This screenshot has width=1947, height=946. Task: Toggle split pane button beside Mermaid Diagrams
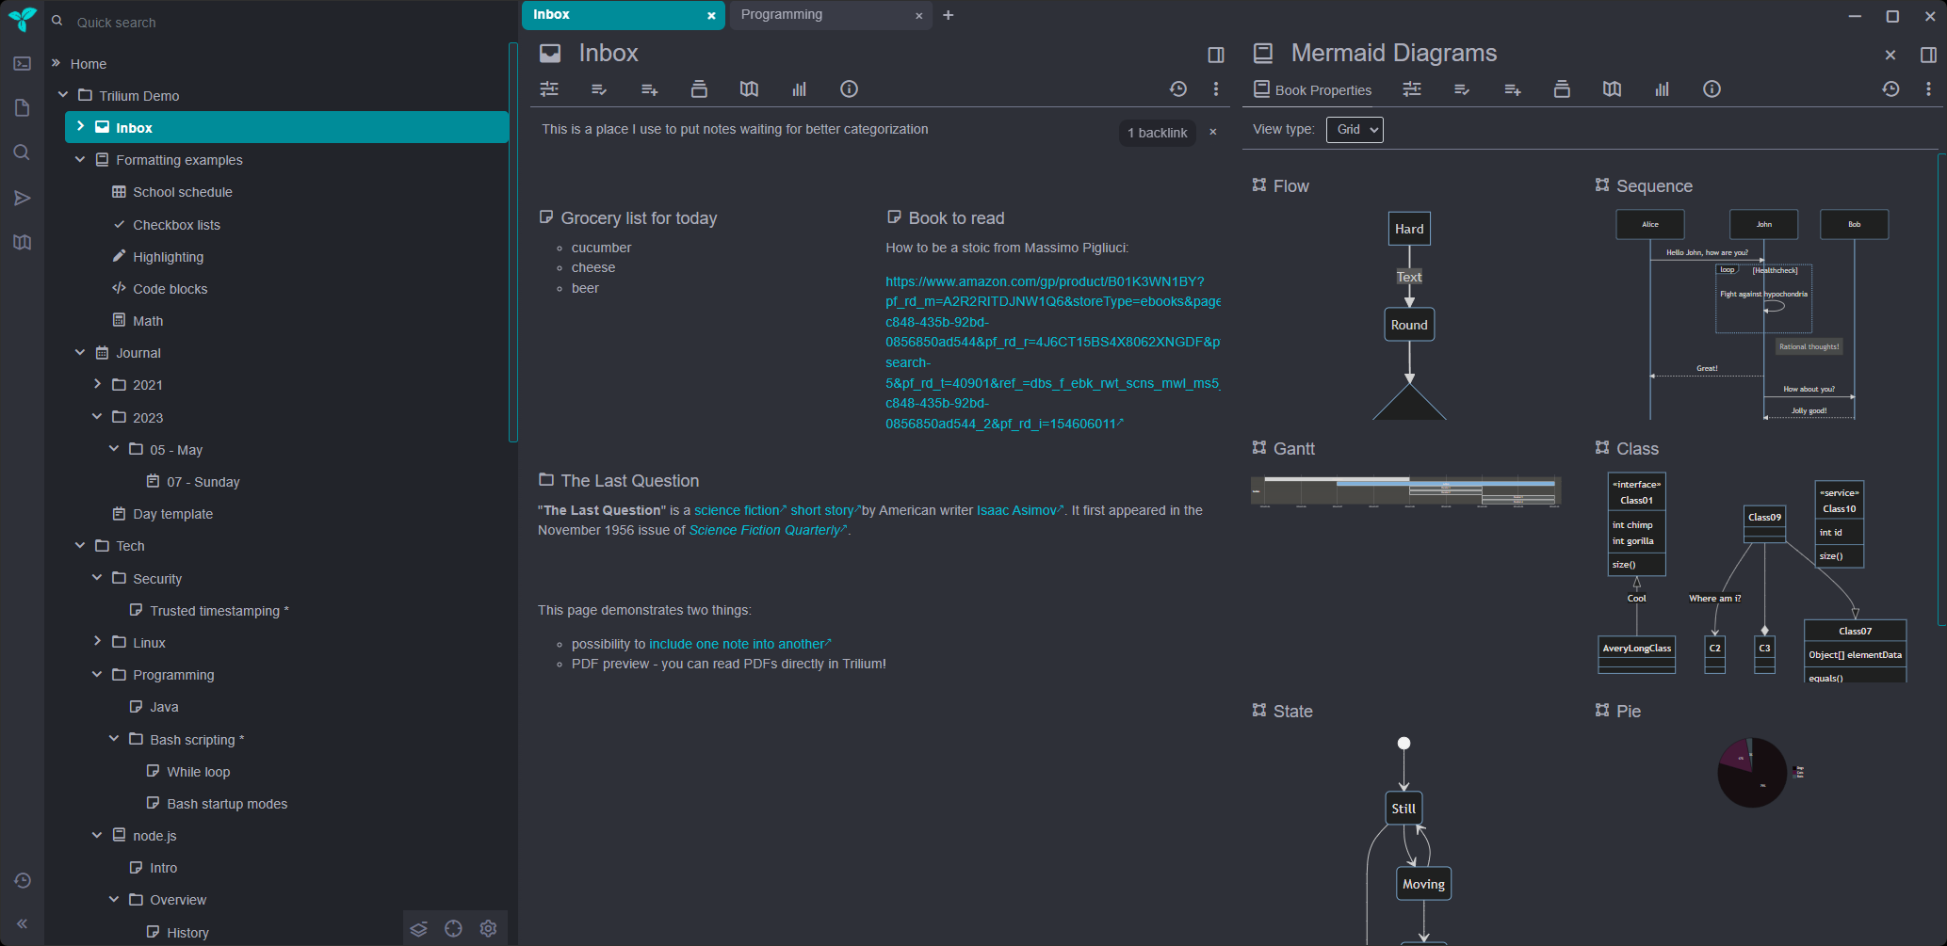pos(1928,55)
